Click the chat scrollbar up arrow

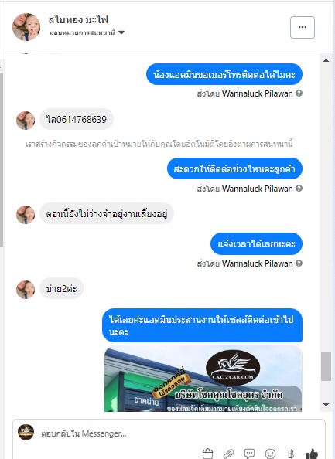[326, 60]
